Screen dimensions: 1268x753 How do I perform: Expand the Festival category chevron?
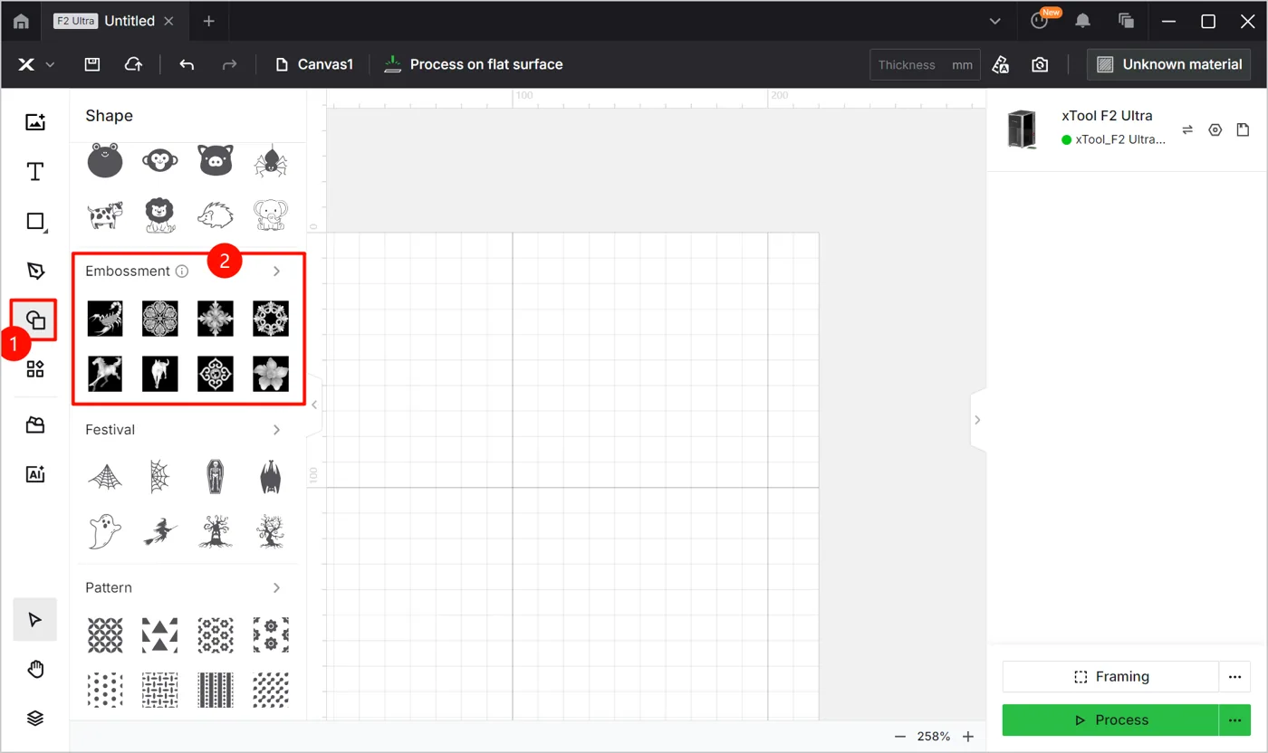[x=277, y=430]
